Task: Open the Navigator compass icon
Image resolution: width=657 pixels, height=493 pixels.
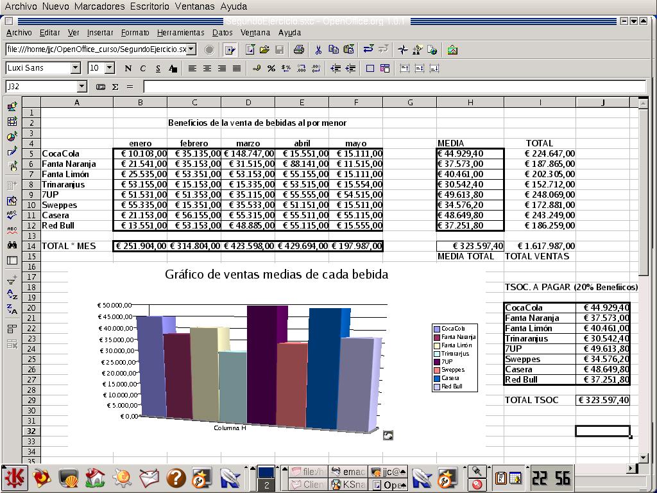Action: [403, 49]
